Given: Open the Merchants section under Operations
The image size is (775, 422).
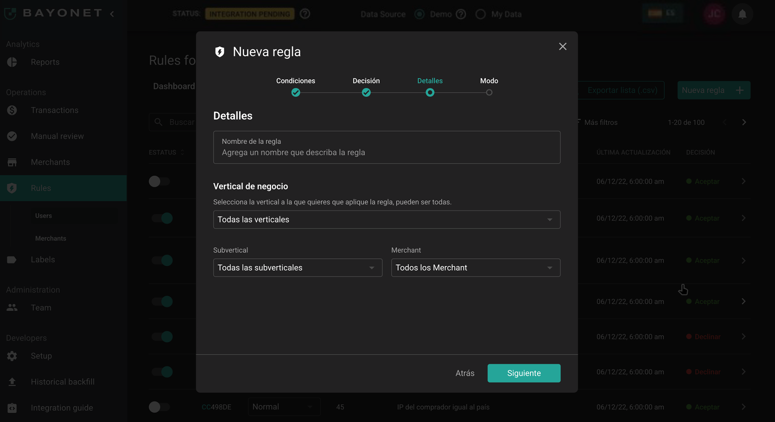Looking at the screenshot, I should click(50, 162).
